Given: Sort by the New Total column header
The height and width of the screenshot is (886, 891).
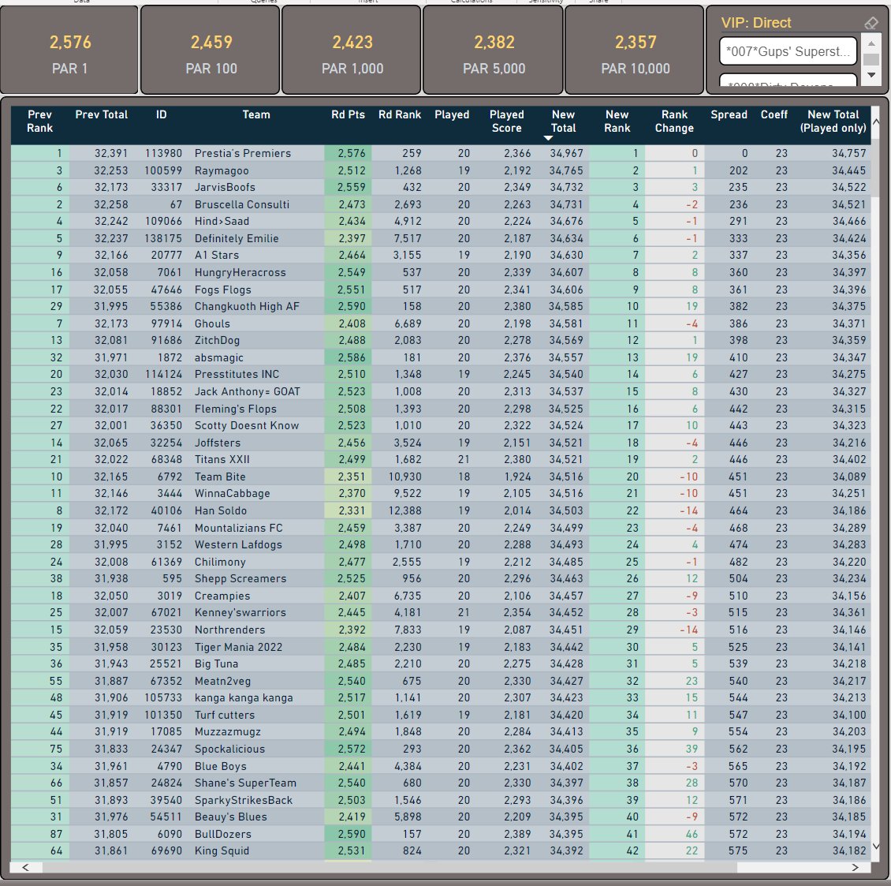Looking at the screenshot, I should (563, 121).
